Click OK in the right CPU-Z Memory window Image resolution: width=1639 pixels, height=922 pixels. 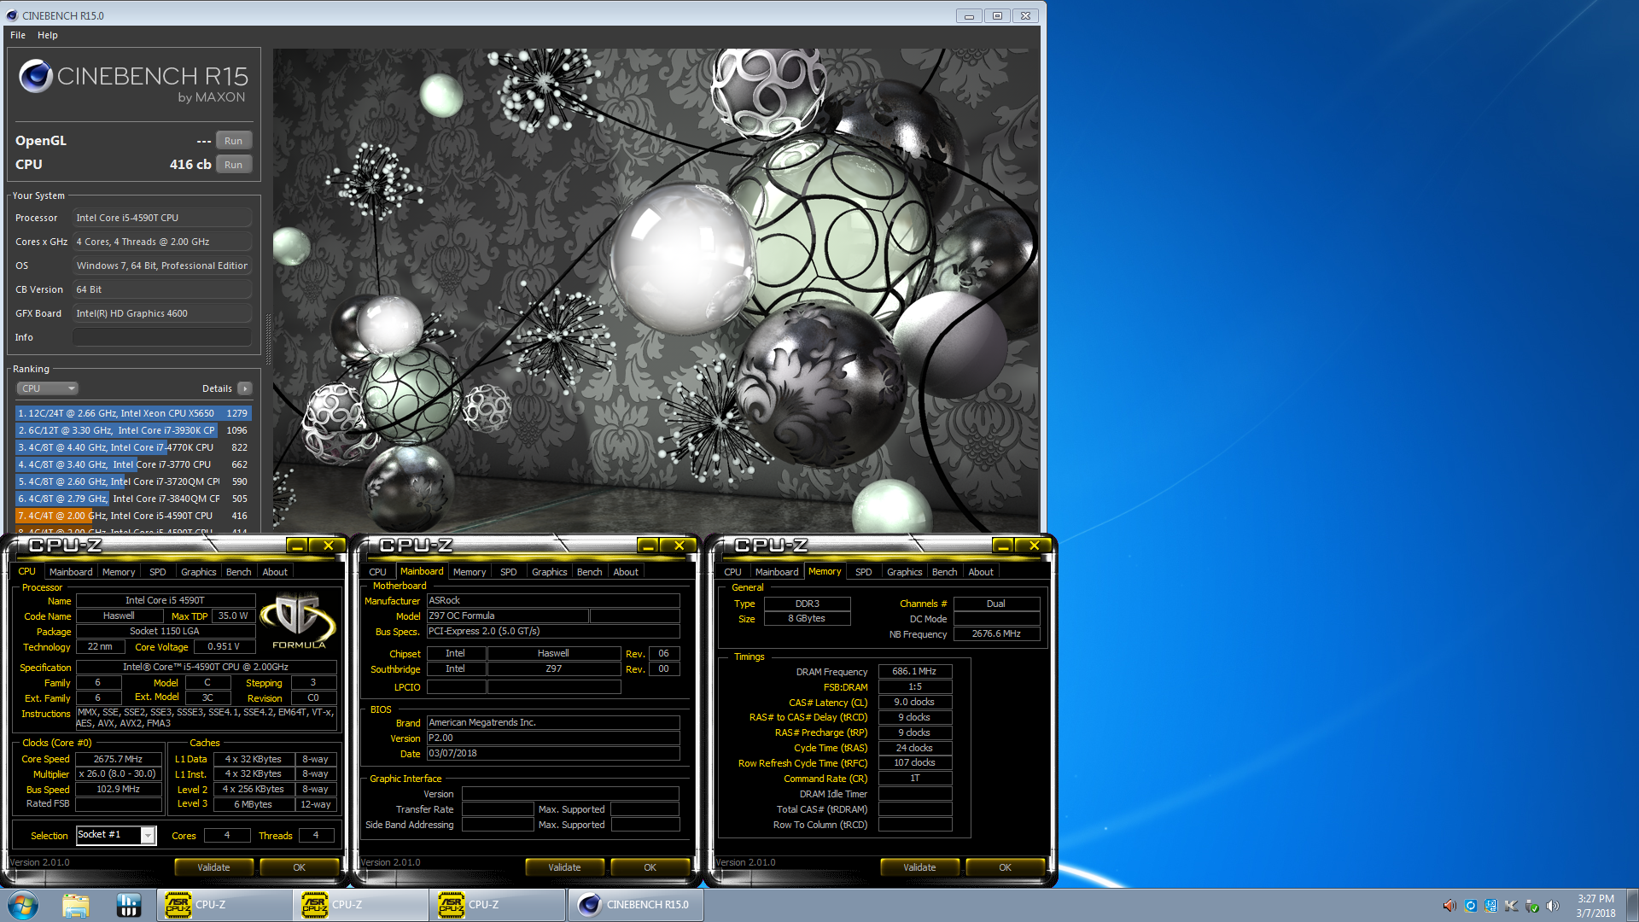(x=1006, y=867)
